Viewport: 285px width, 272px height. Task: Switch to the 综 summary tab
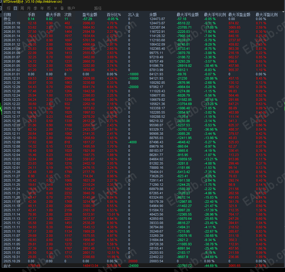(9, 8)
